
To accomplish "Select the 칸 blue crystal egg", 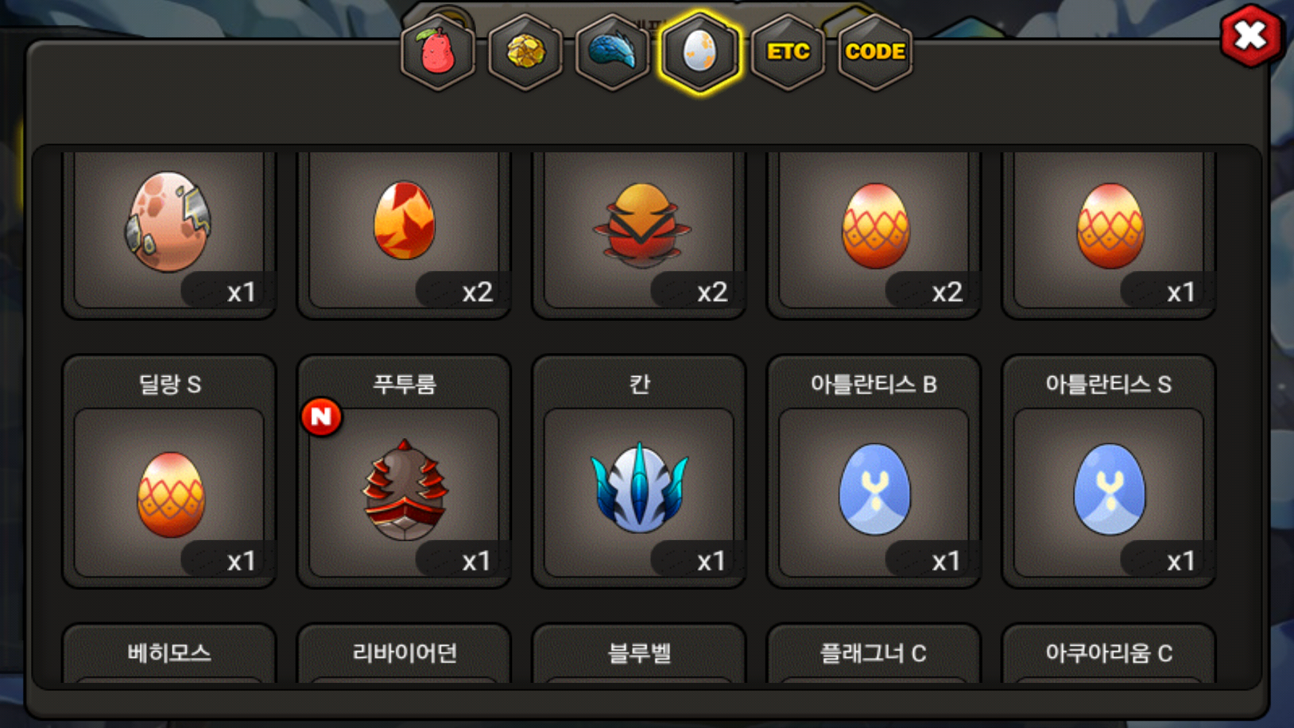I will point(639,472).
